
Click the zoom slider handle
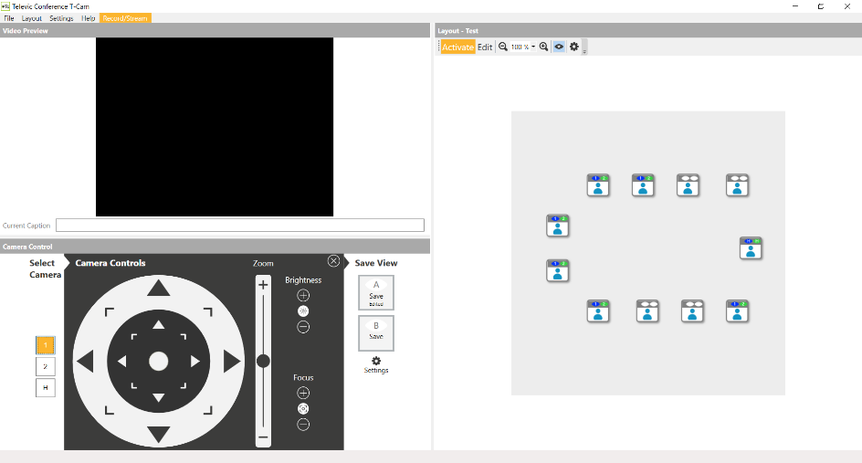coord(263,361)
